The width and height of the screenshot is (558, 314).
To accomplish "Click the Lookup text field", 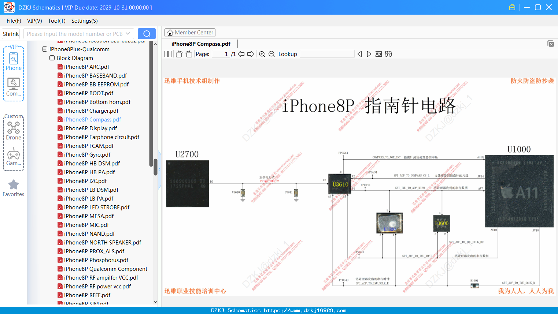I will (x=327, y=54).
